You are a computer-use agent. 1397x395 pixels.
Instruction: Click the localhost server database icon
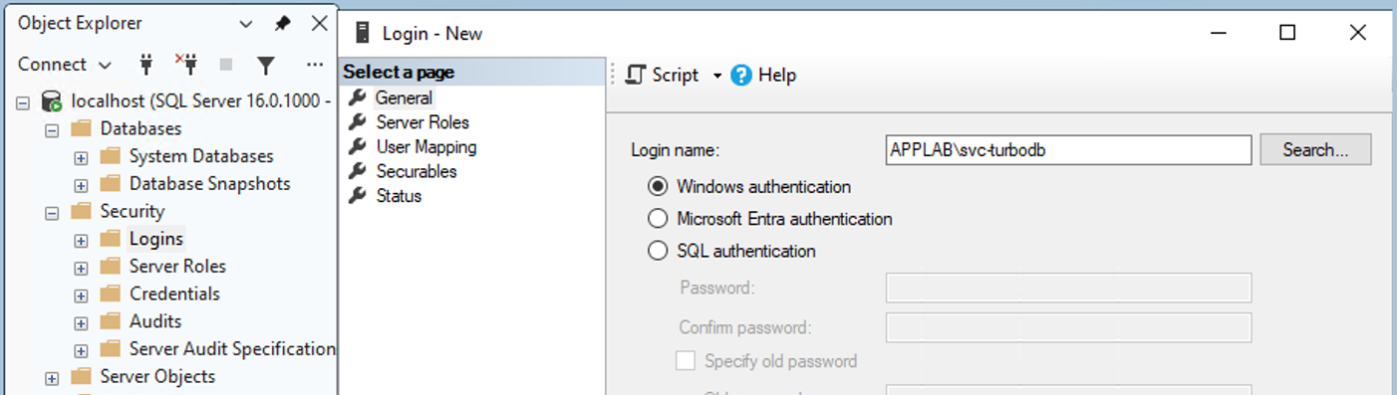[x=52, y=100]
